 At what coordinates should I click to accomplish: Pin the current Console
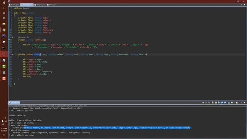click(229, 103)
